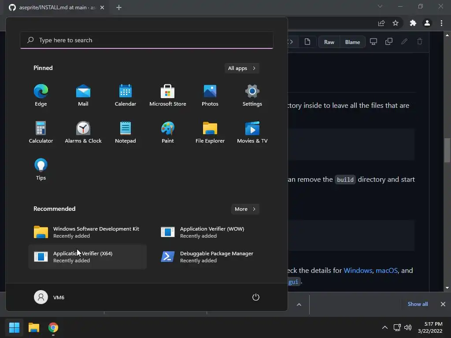Open Windows Software Development Kit folder
This screenshot has height=338, width=451.
pyautogui.click(x=88, y=232)
